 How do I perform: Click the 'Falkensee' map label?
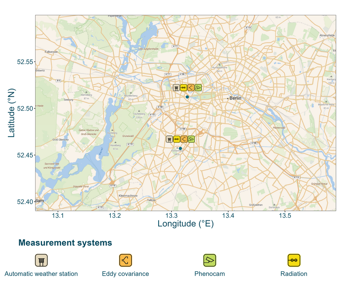[x=51, y=52]
